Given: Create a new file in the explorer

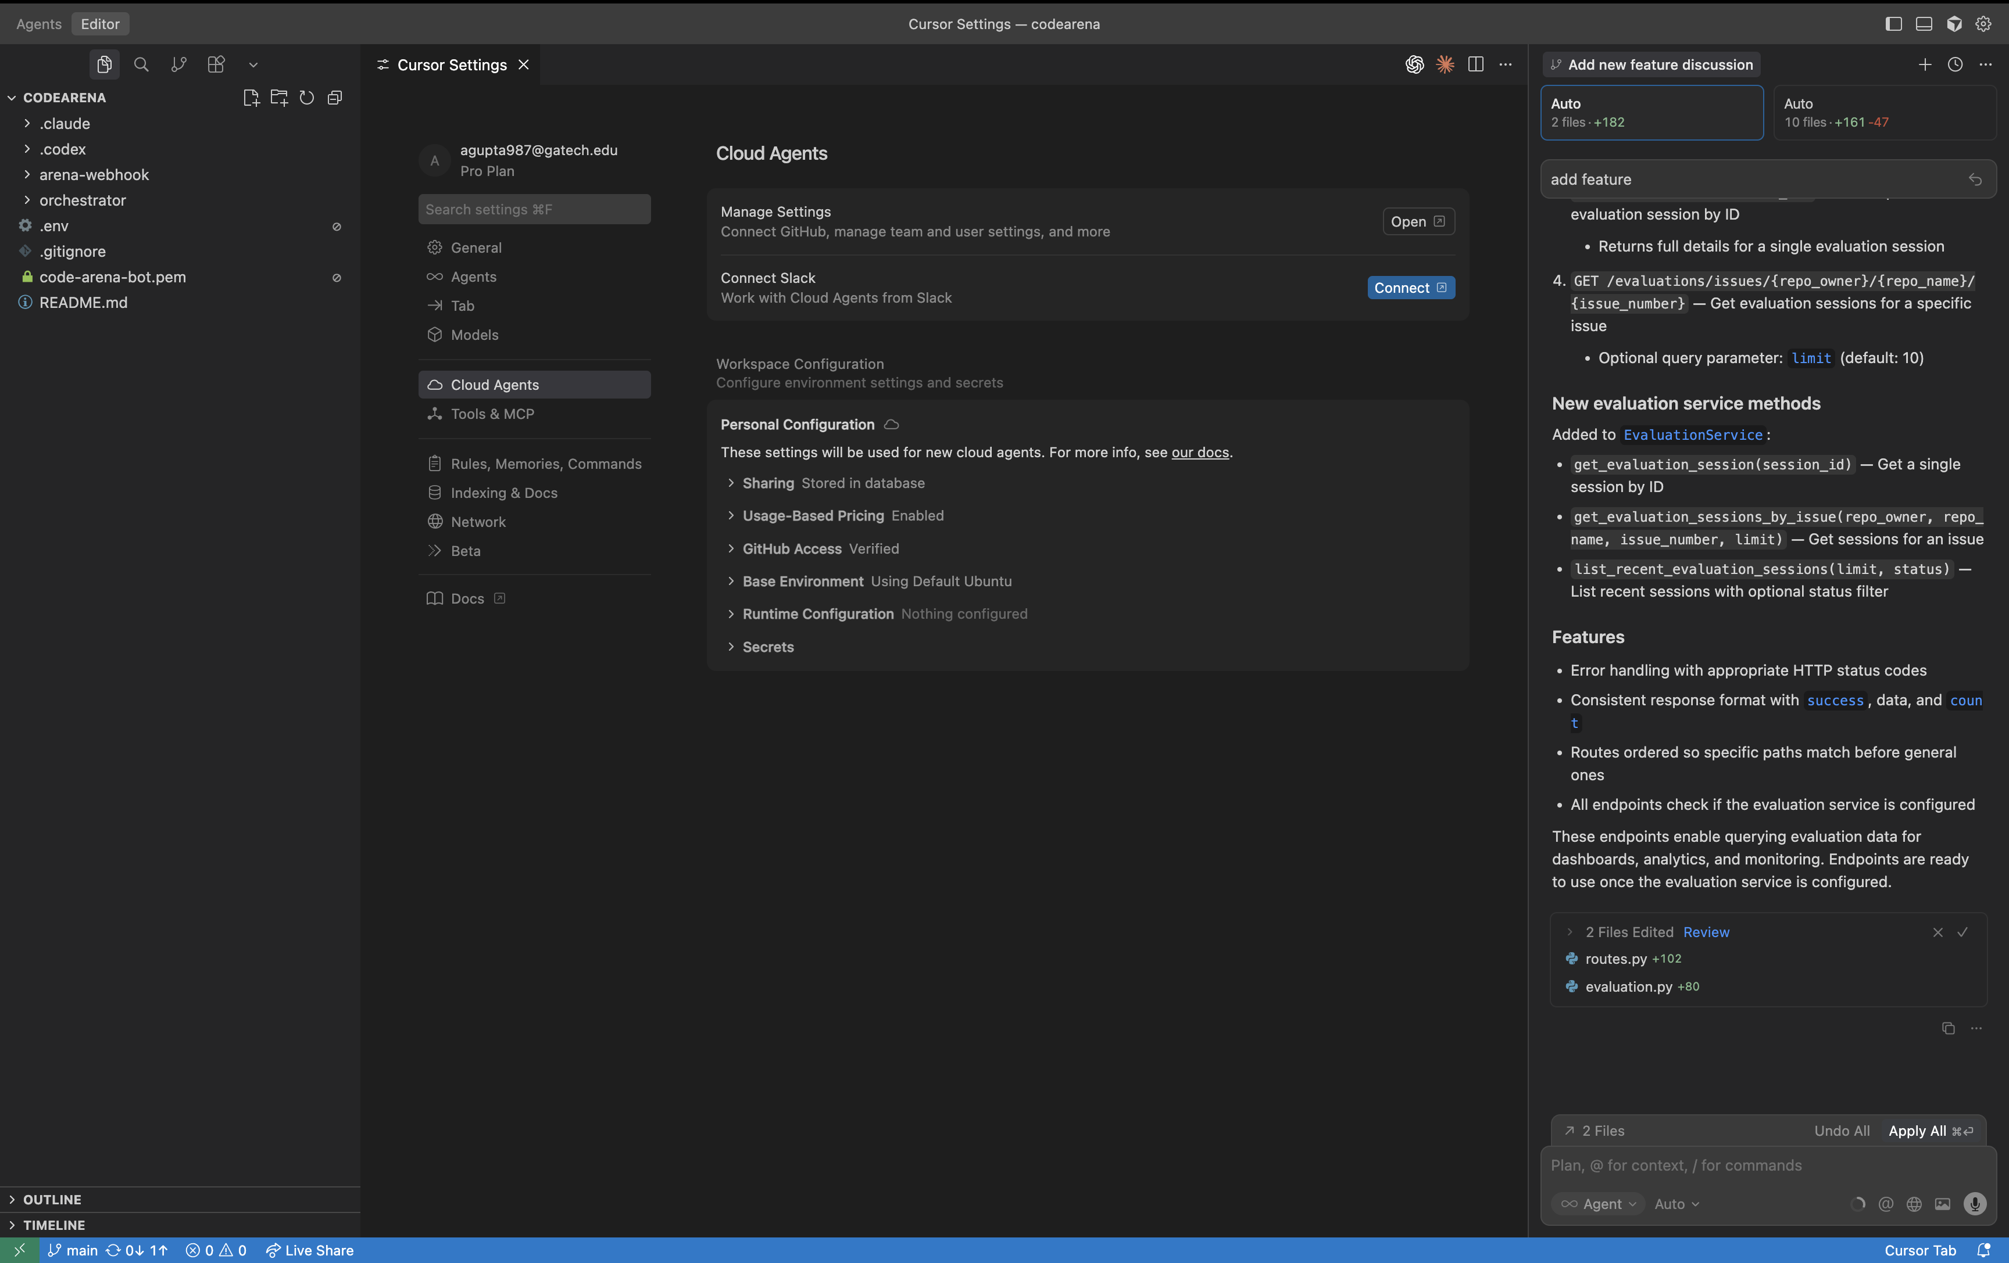Looking at the screenshot, I should (252, 98).
